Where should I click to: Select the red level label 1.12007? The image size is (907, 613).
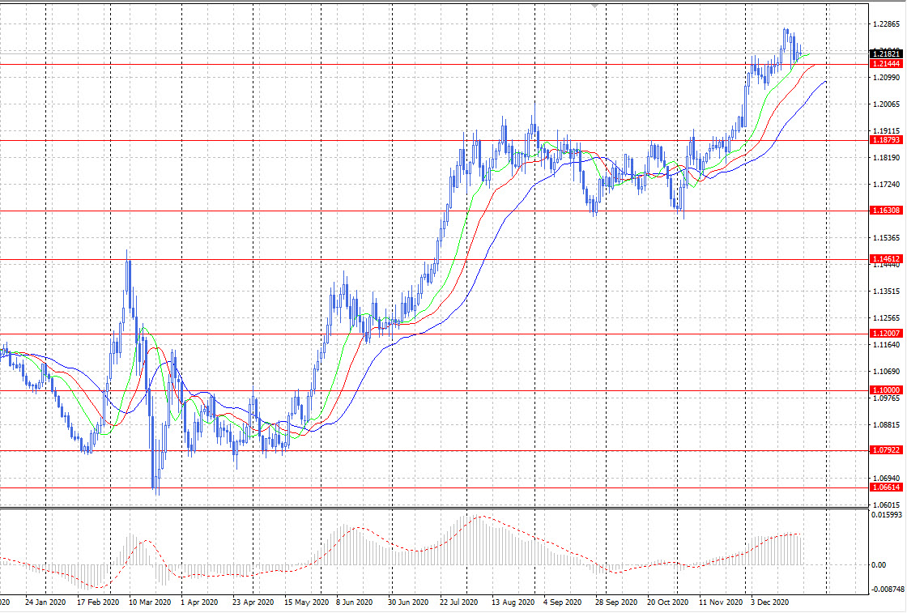pyautogui.click(x=887, y=333)
